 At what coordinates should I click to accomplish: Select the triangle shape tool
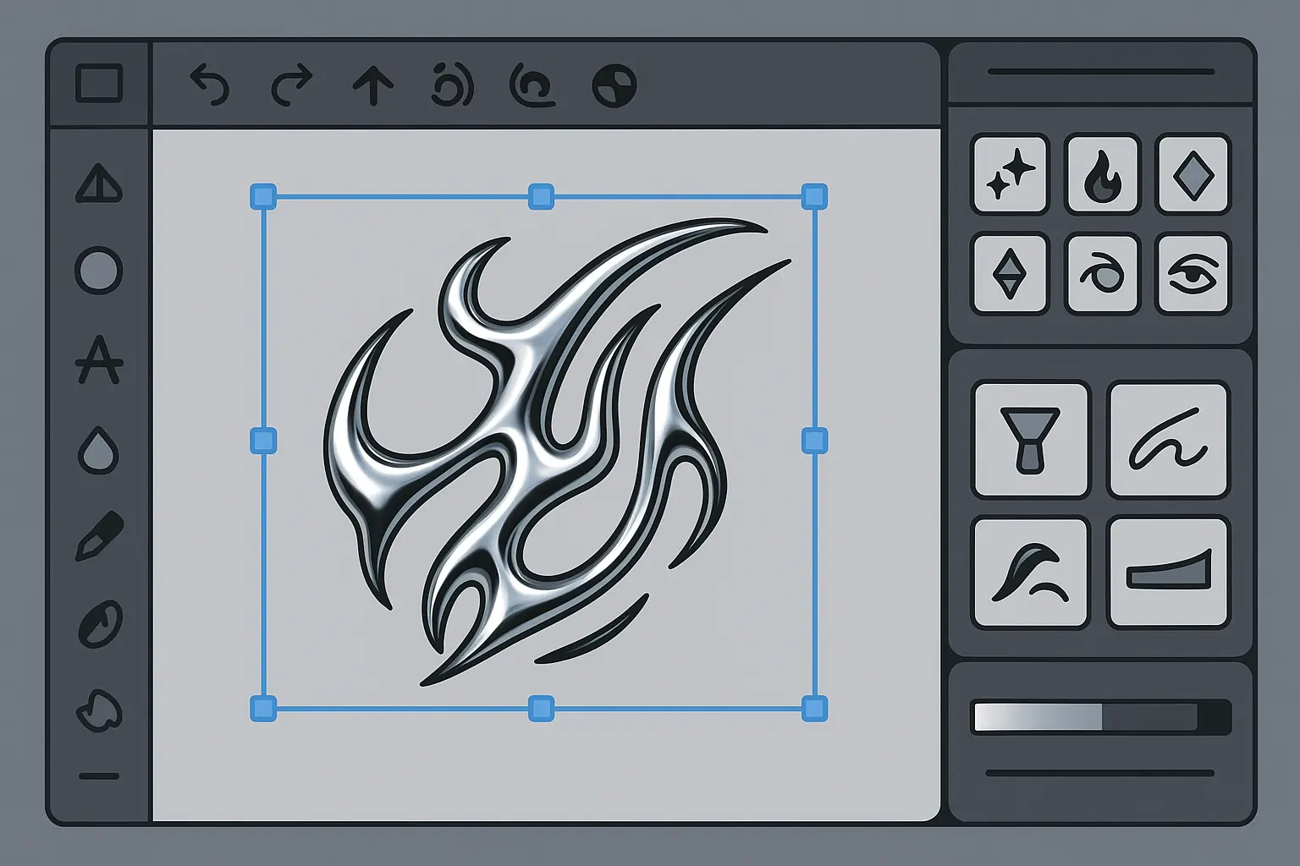point(99,184)
